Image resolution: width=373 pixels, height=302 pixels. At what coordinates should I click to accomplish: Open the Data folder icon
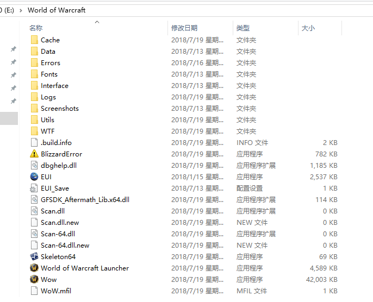pyautogui.click(x=34, y=51)
